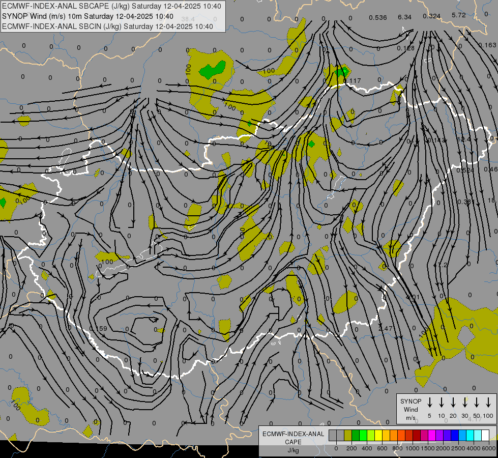The width and height of the screenshot is (498, 458).
Task: Click the 200 label on CAPE scale
Action: (x=351, y=448)
